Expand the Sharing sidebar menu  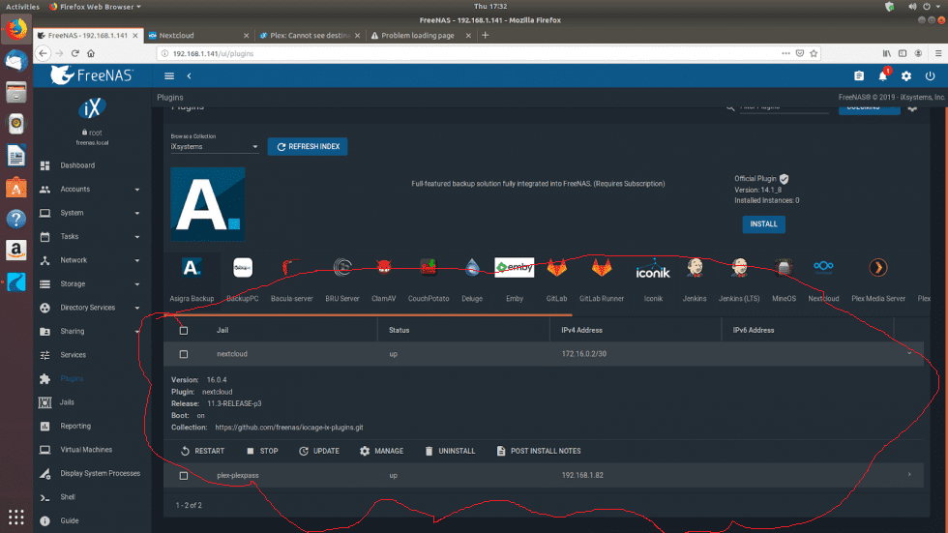click(91, 331)
